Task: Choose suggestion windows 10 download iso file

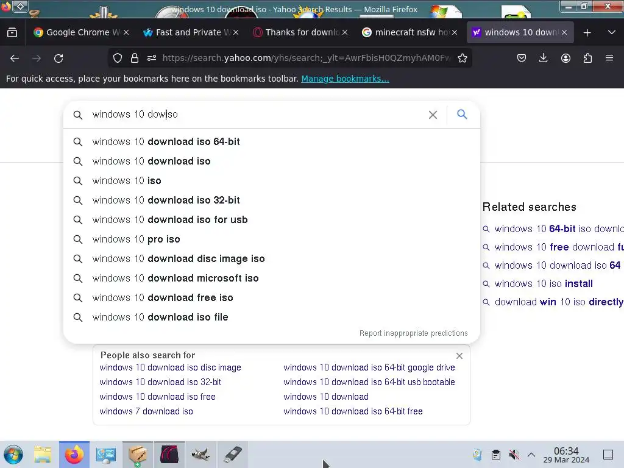Action: click(x=272, y=317)
